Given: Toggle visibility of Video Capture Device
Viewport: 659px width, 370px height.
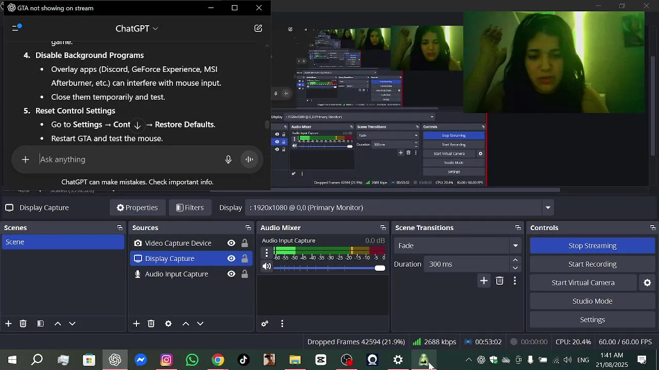Looking at the screenshot, I should point(231,243).
